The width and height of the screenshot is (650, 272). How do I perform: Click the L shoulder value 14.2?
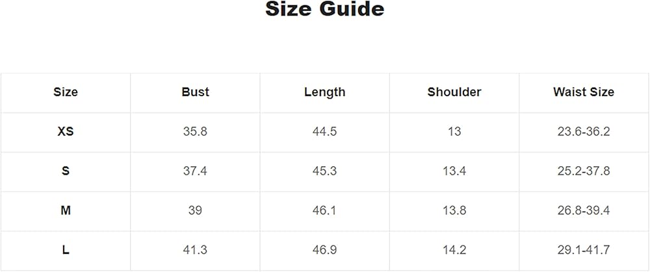click(x=454, y=251)
